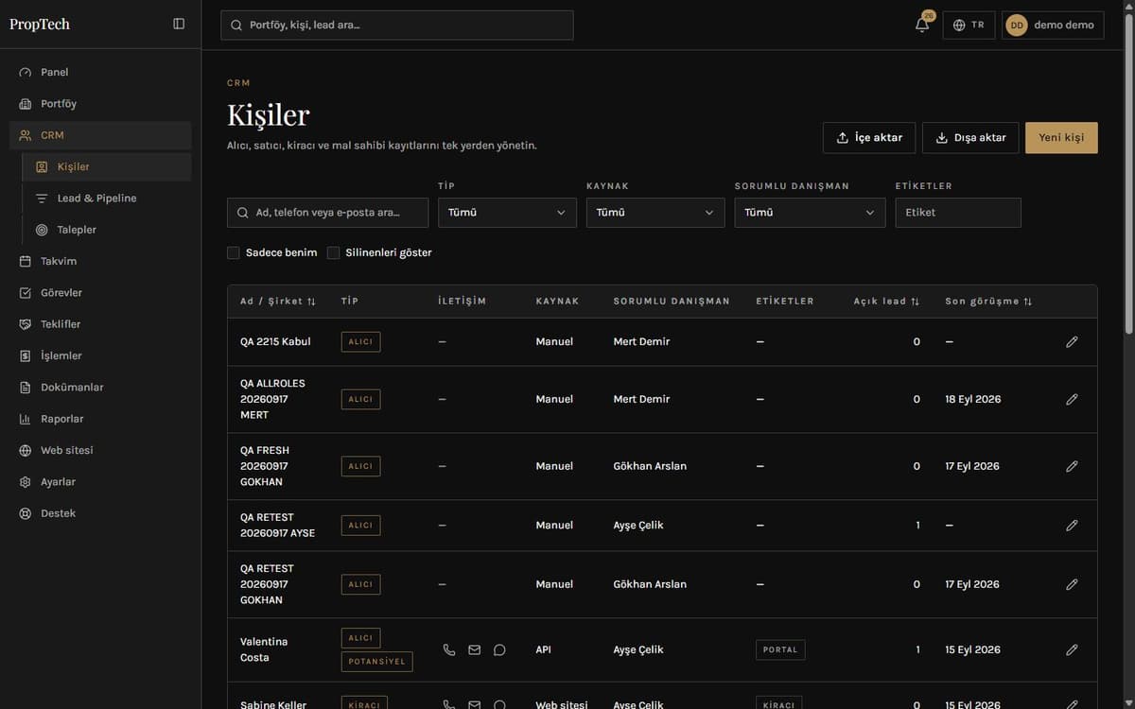Viewport: 1135px width, 709px height.
Task: Collapse the CRM menu section
Action: (100, 135)
